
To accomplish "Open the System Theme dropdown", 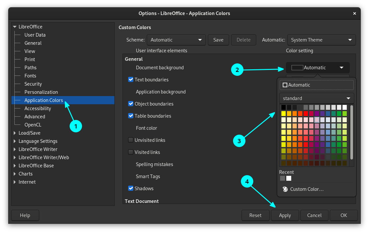I will tap(321, 40).
